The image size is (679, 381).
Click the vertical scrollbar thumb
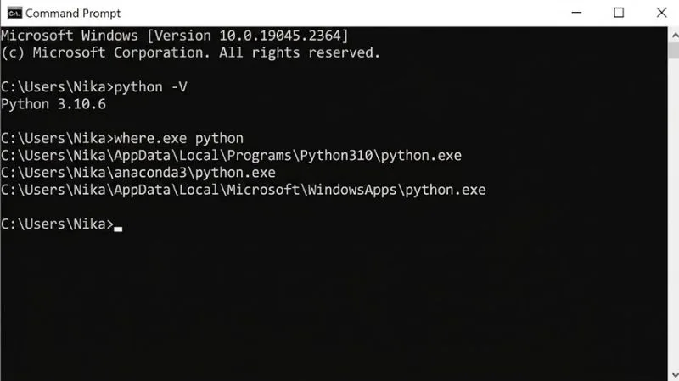click(x=674, y=51)
